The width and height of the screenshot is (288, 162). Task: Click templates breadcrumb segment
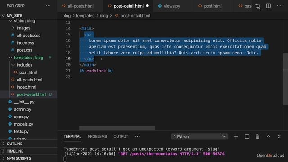pos(85,16)
